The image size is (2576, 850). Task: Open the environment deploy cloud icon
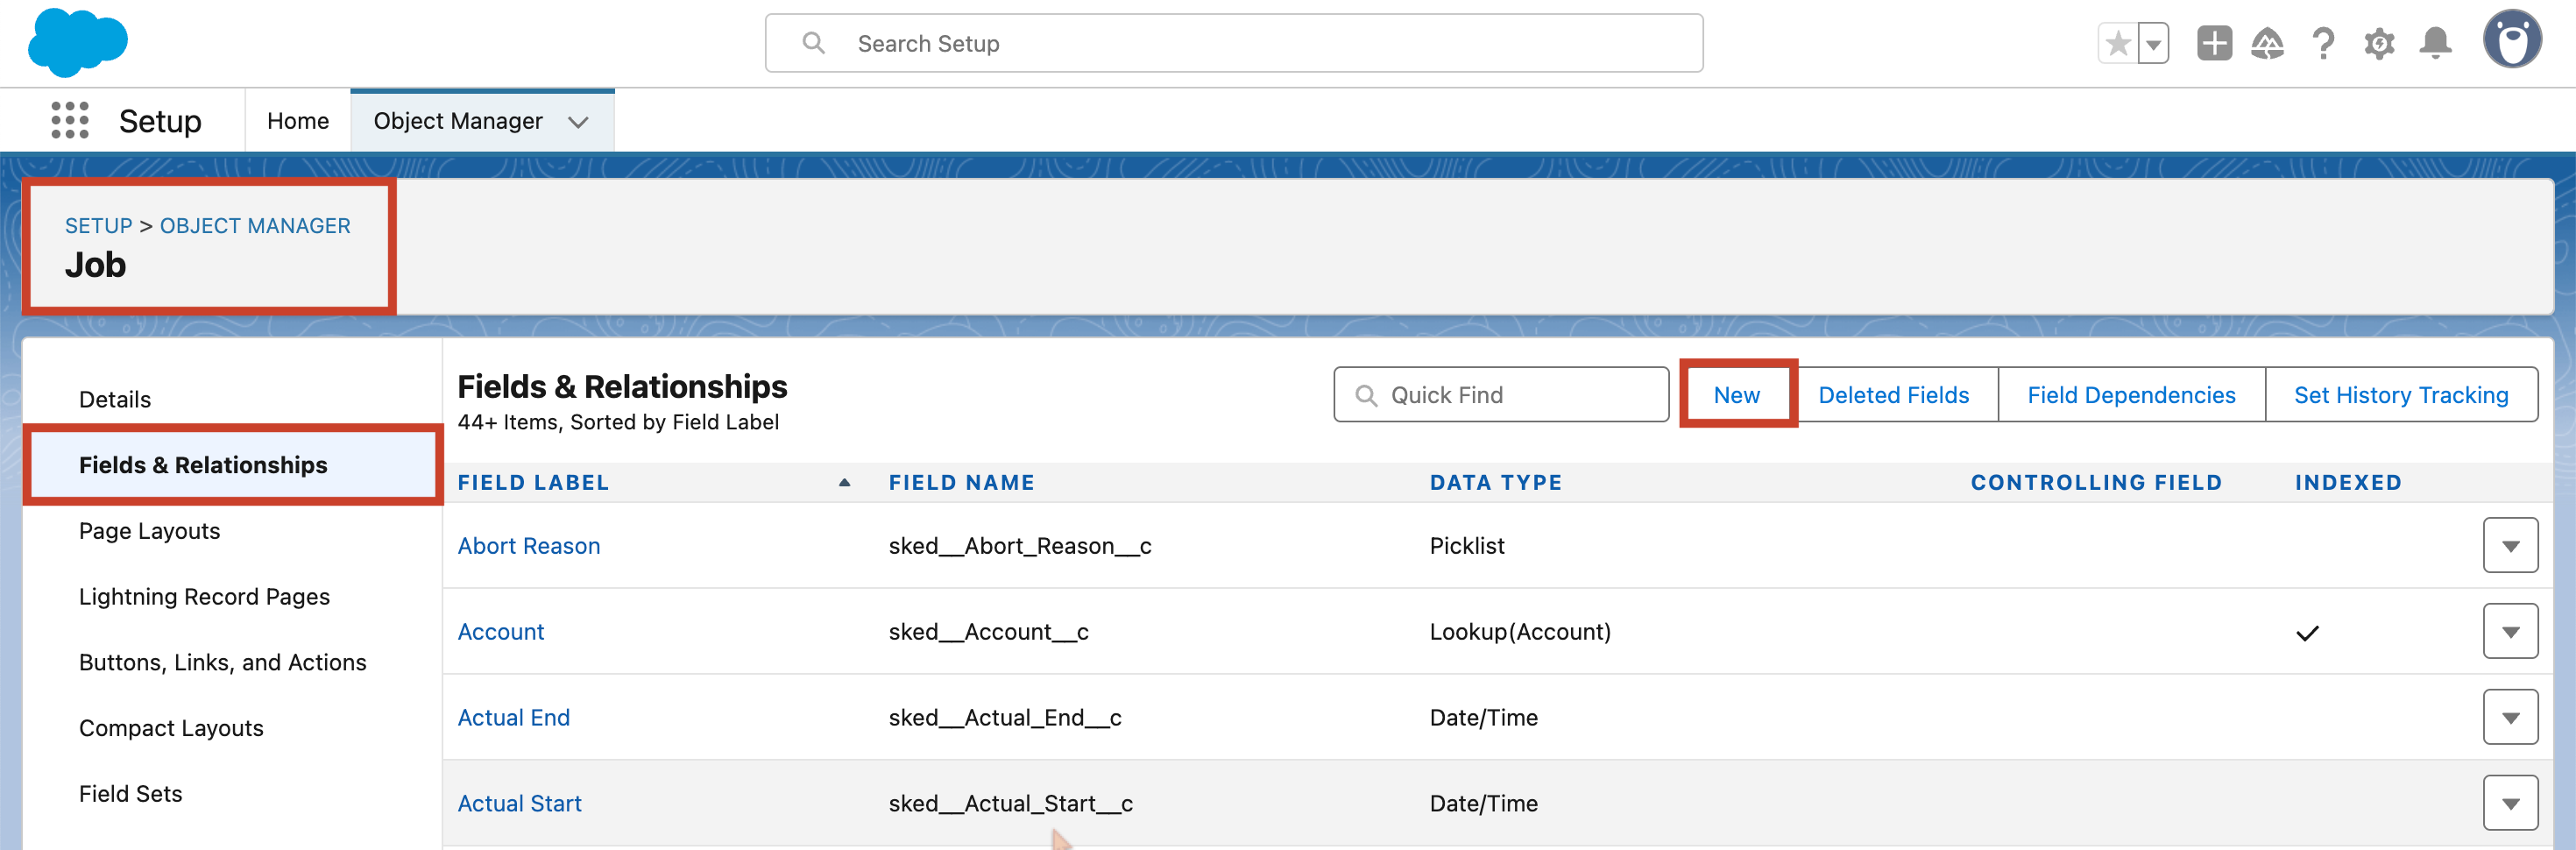click(x=2268, y=43)
